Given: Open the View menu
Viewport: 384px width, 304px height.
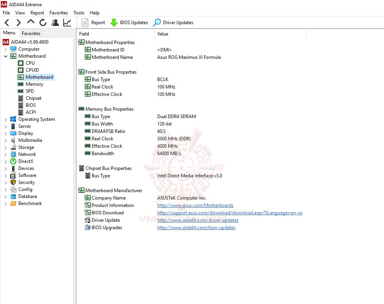Looking at the screenshot, I should [x=20, y=13].
